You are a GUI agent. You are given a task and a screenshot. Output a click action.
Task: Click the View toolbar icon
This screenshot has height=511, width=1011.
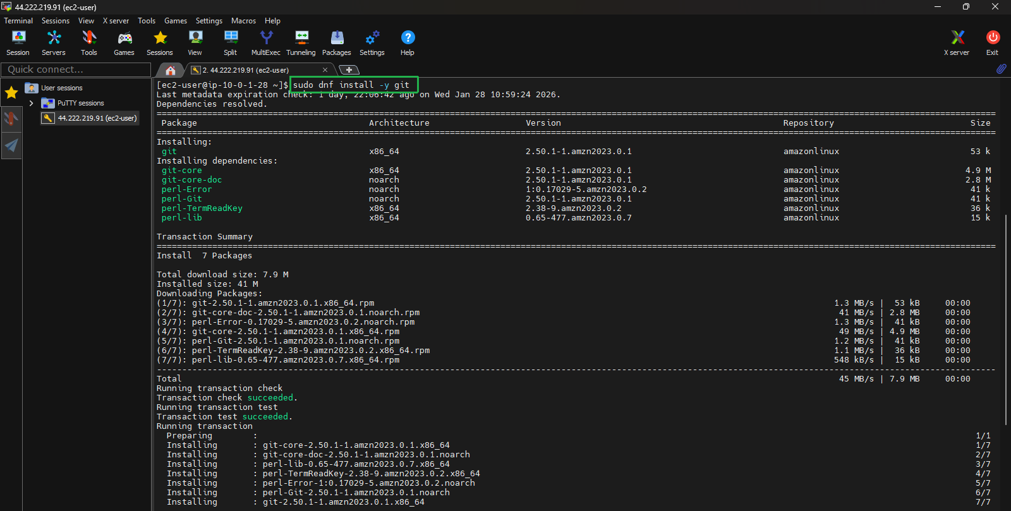[x=195, y=43]
